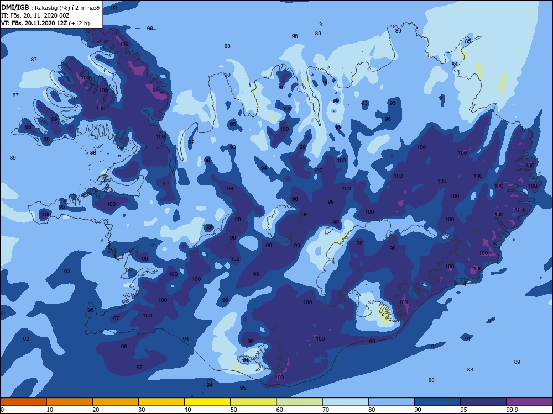Screen dimensions: 553x414
Task: Click the legend label '70'
Action: pos(326,410)
